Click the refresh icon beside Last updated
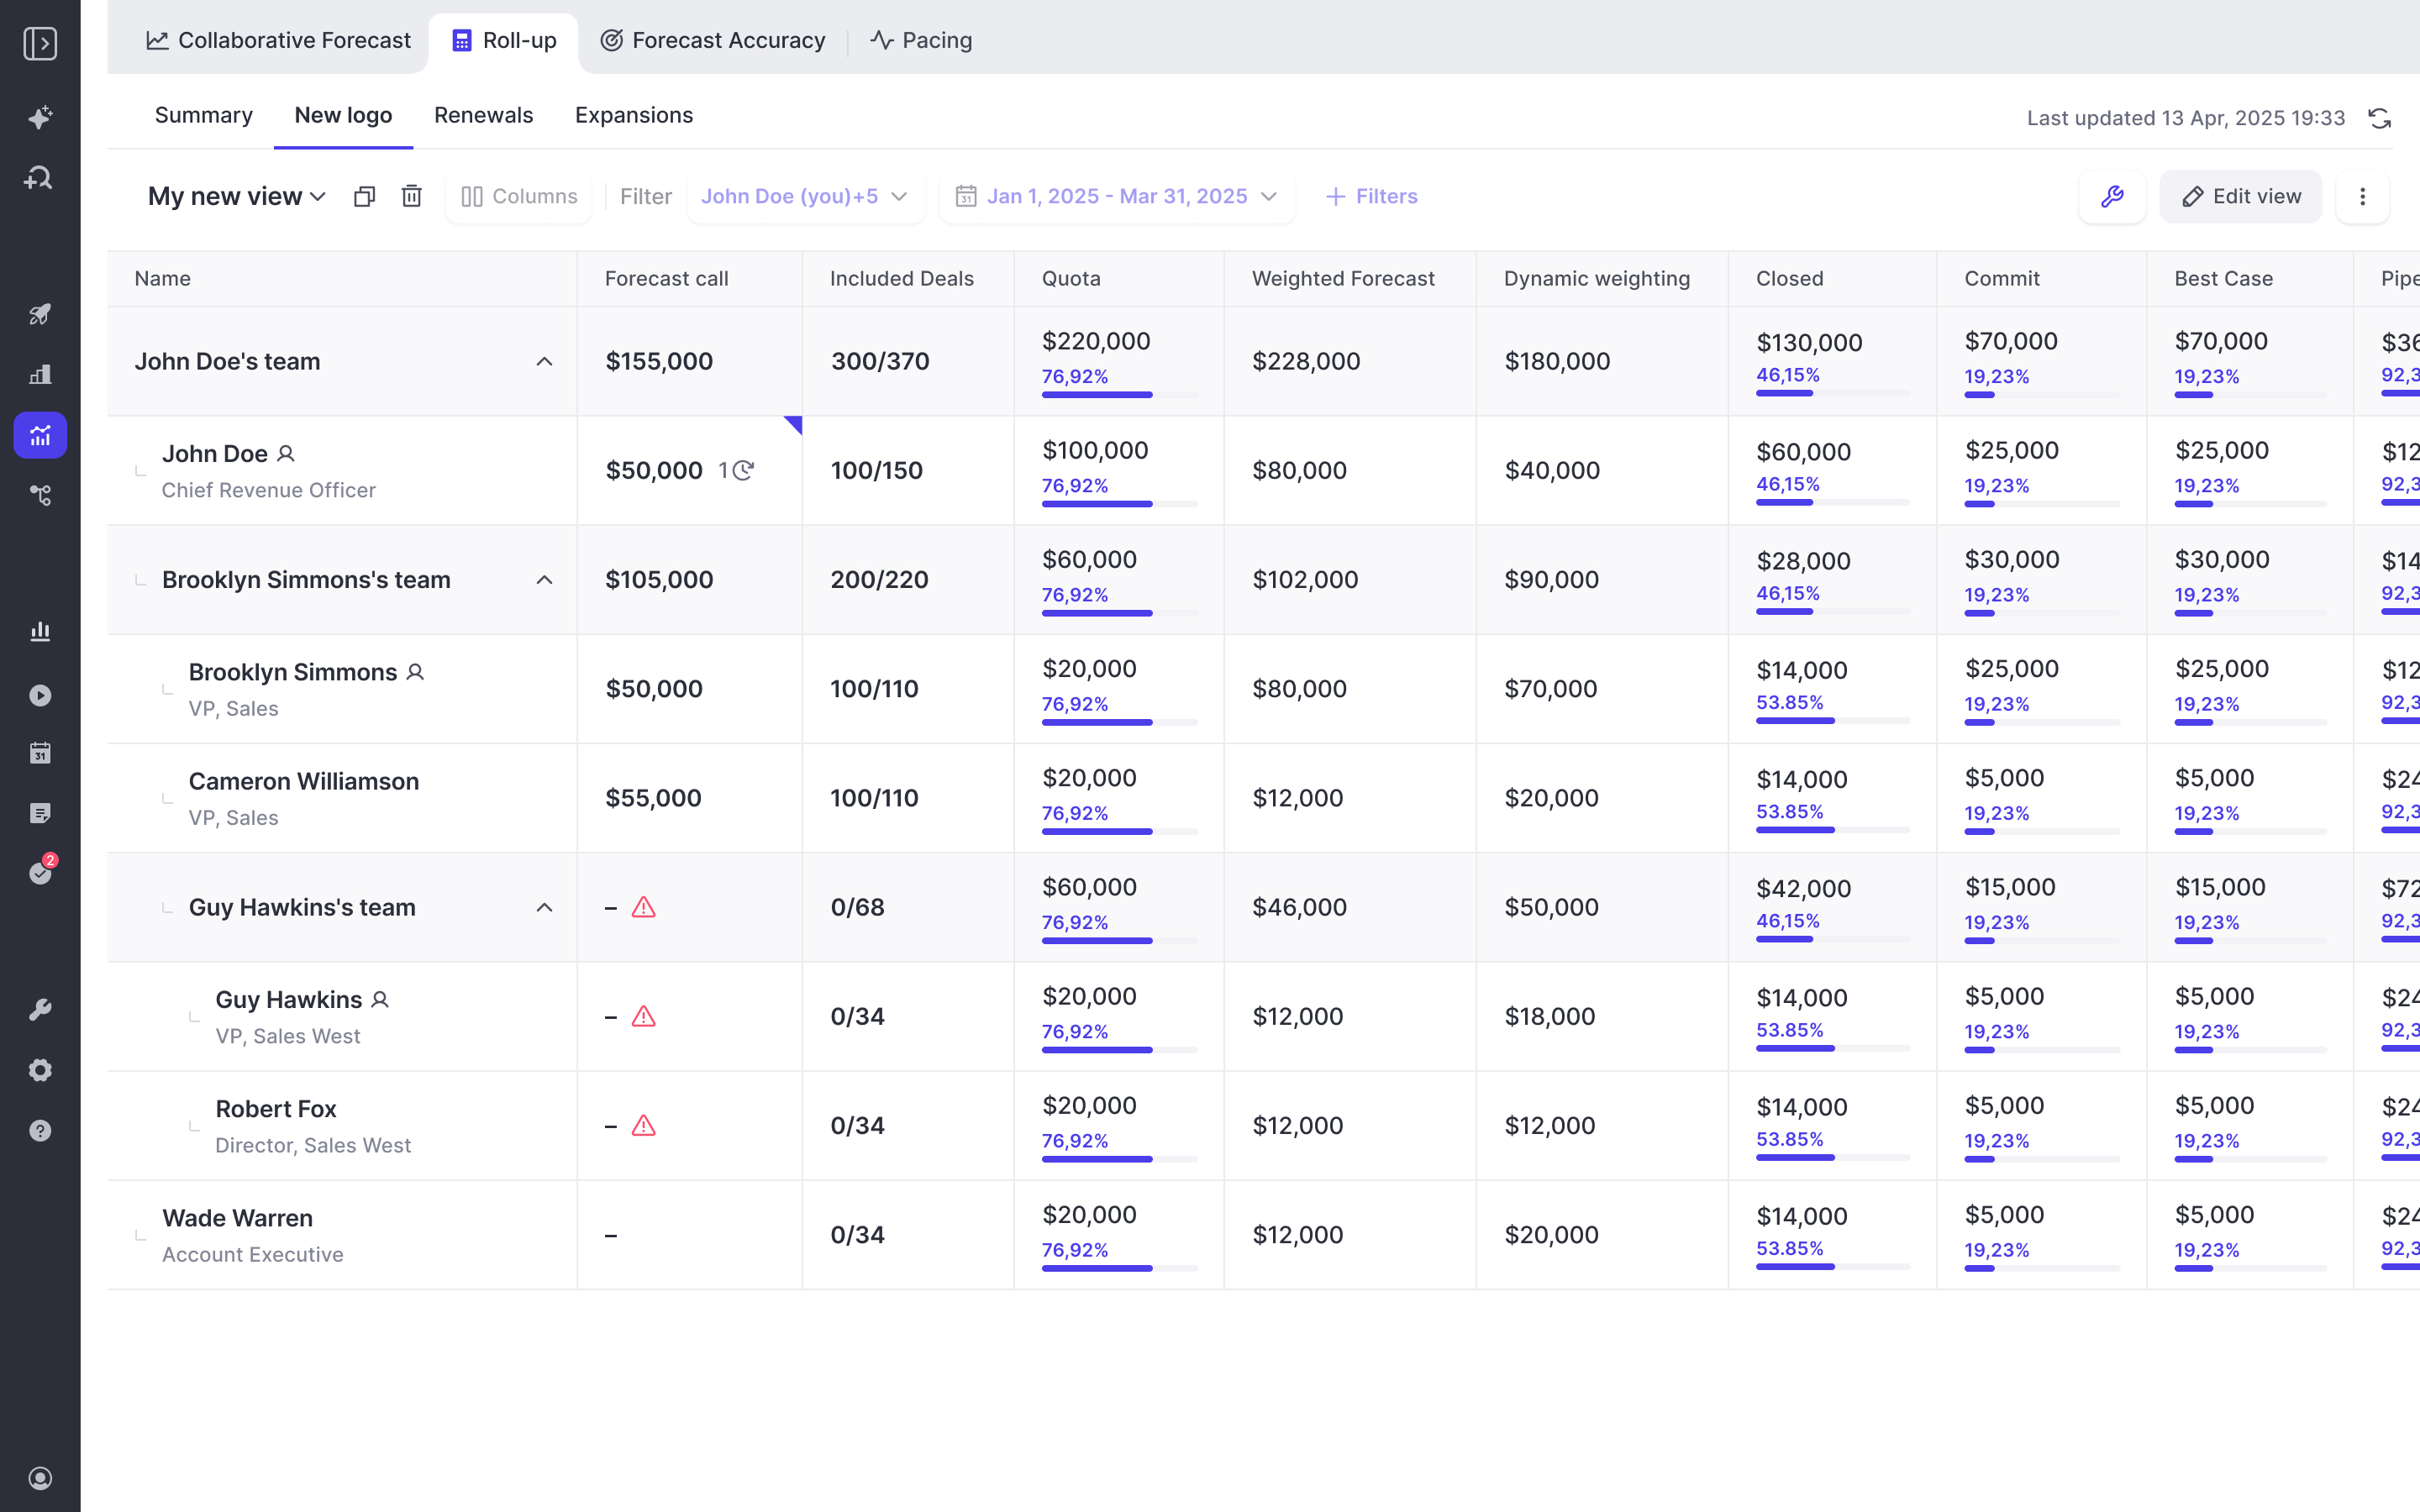 coord(2380,118)
